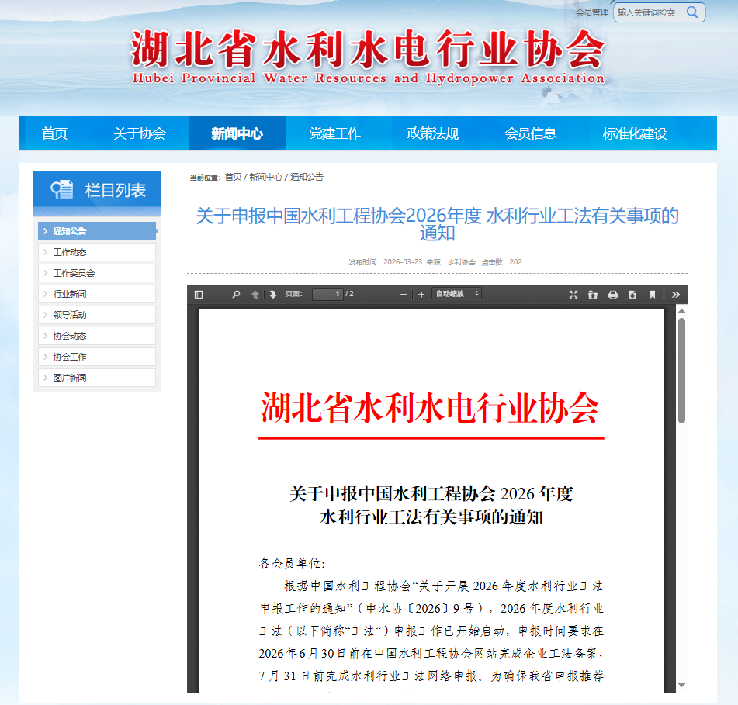Open the 党建工作 menu item
Viewport: 738px width, 705px height.
pyautogui.click(x=335, y=133)
